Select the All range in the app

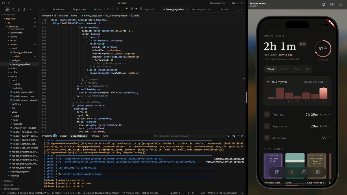coord(307,69)
